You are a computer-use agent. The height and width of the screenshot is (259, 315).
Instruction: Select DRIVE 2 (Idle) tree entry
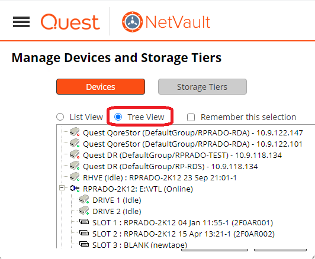point(117,211)
